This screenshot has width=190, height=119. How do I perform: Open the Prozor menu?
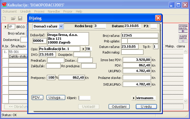click(68, 11)
